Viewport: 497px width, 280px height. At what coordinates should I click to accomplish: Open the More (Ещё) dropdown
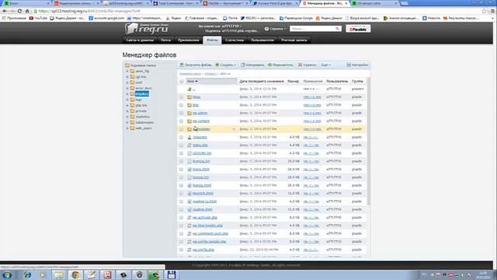coord(325,65)
